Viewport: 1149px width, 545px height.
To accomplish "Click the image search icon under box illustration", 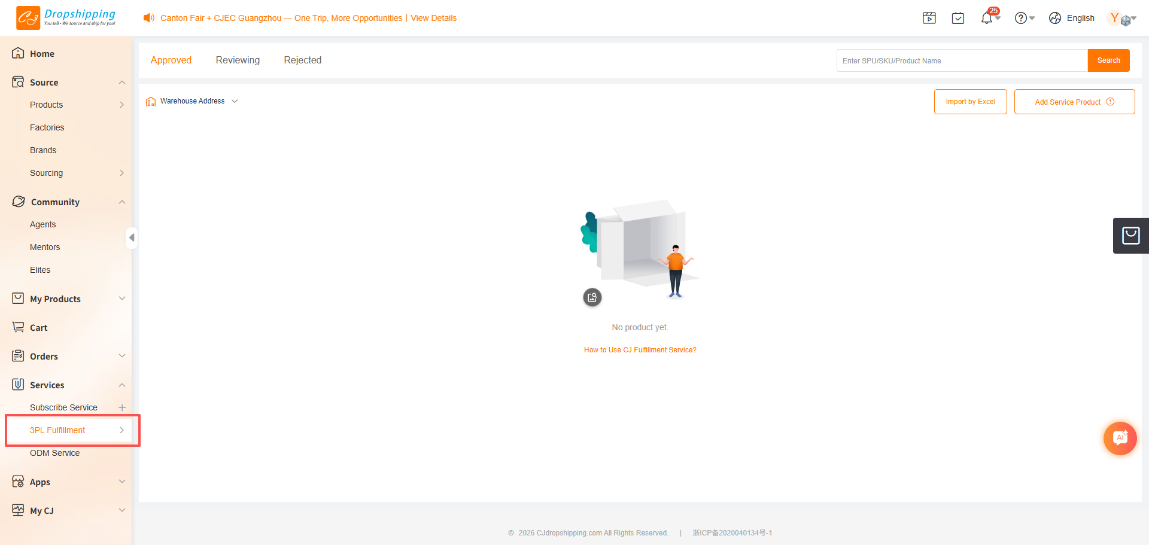I will (x=592, y=297).
